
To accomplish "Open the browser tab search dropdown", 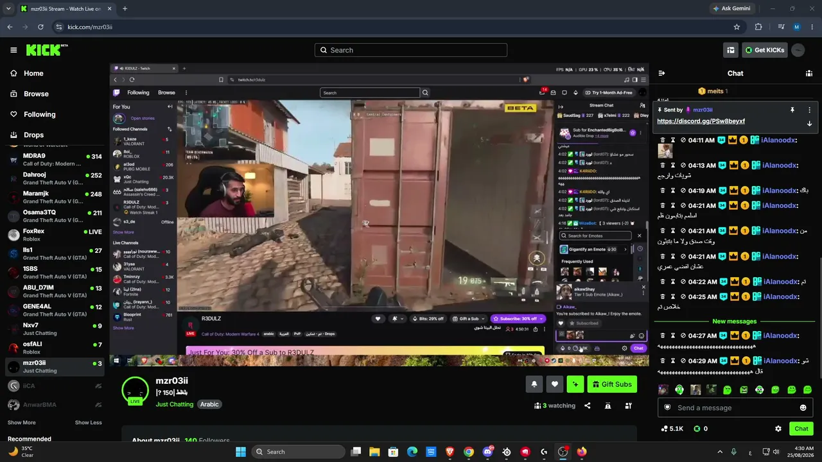I will click(x=8, y=9).
